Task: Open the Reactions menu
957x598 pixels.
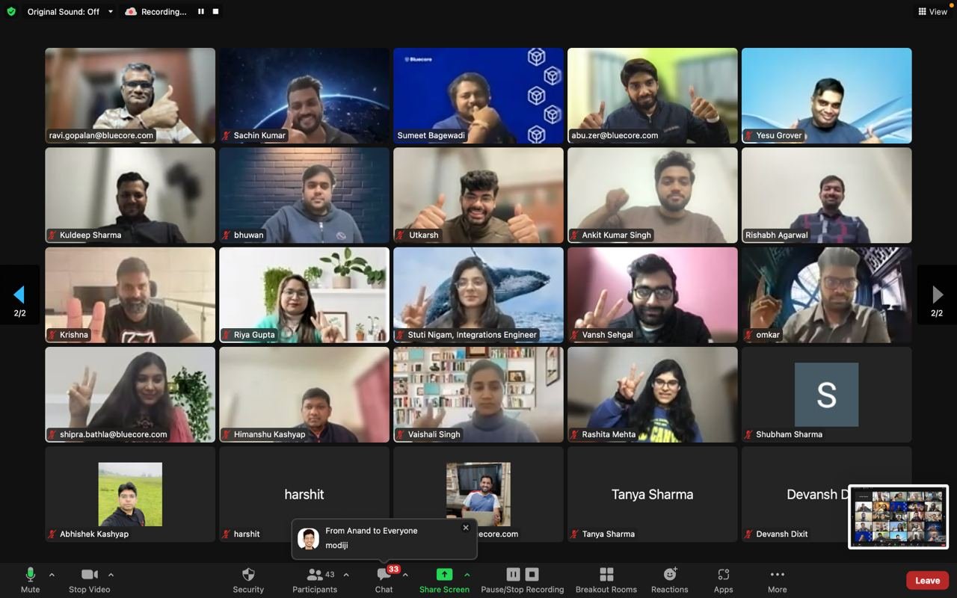Action: point(669,579)
